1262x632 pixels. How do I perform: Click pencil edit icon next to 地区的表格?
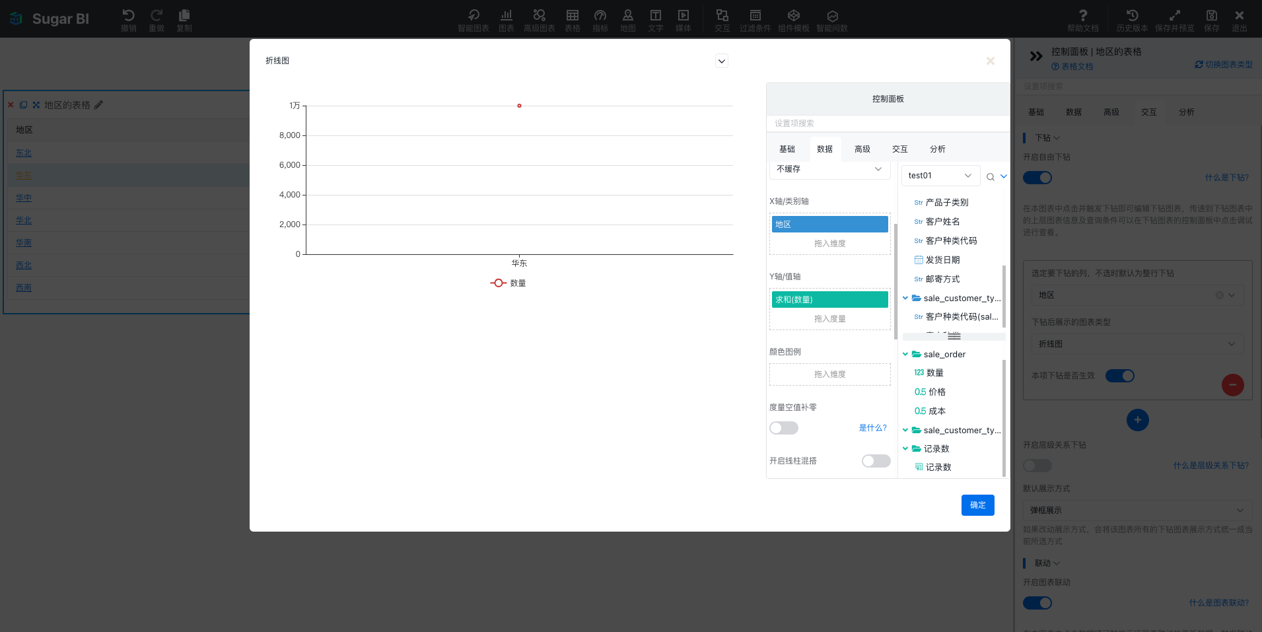click(x=98, y=105)
